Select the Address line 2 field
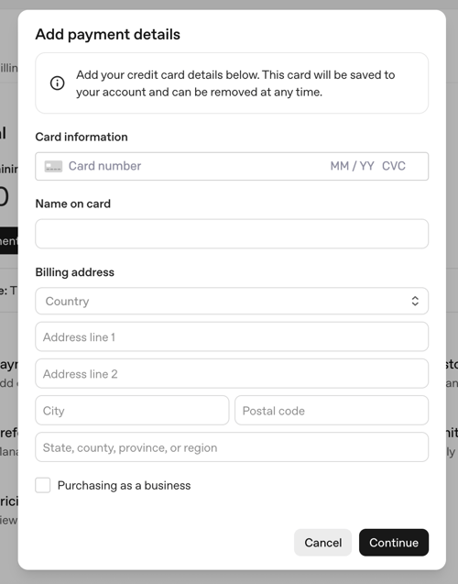 point(232,373)
